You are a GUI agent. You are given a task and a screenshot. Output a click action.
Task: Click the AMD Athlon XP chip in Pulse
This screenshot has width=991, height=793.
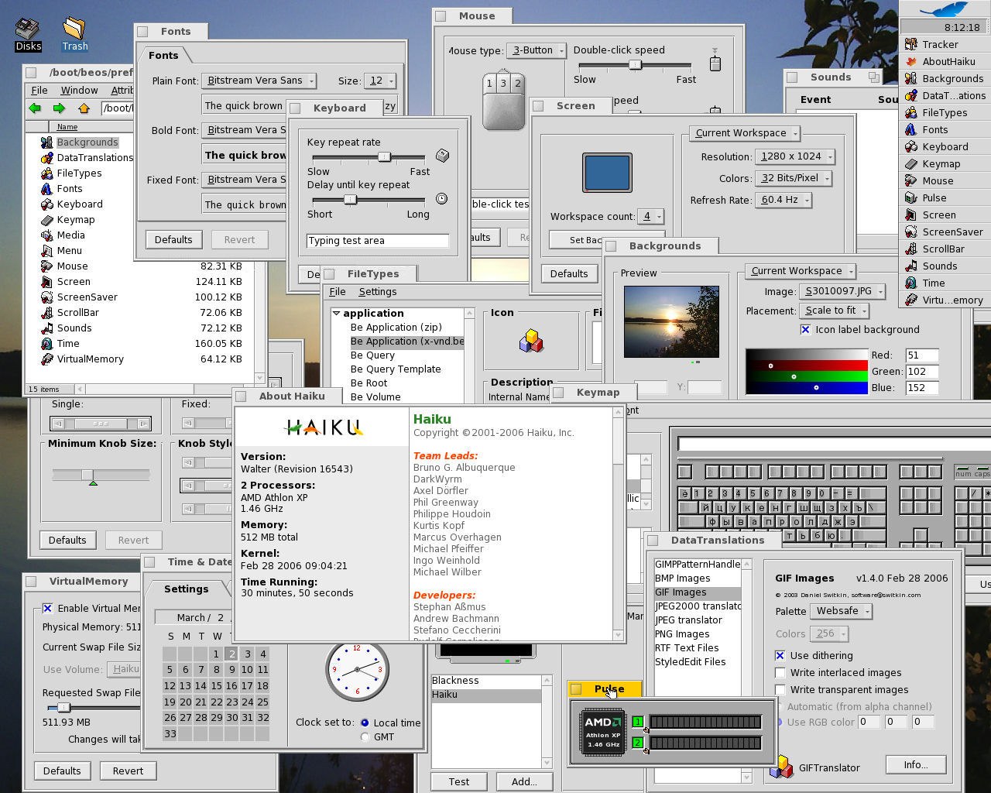pyautogui.click(x=603, y=732)
